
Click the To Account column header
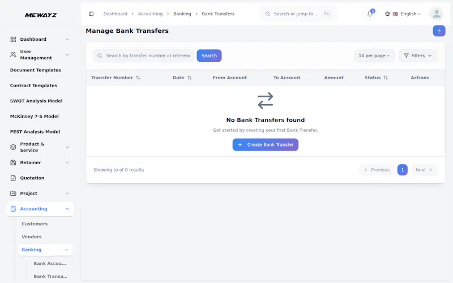click(287, 78)
